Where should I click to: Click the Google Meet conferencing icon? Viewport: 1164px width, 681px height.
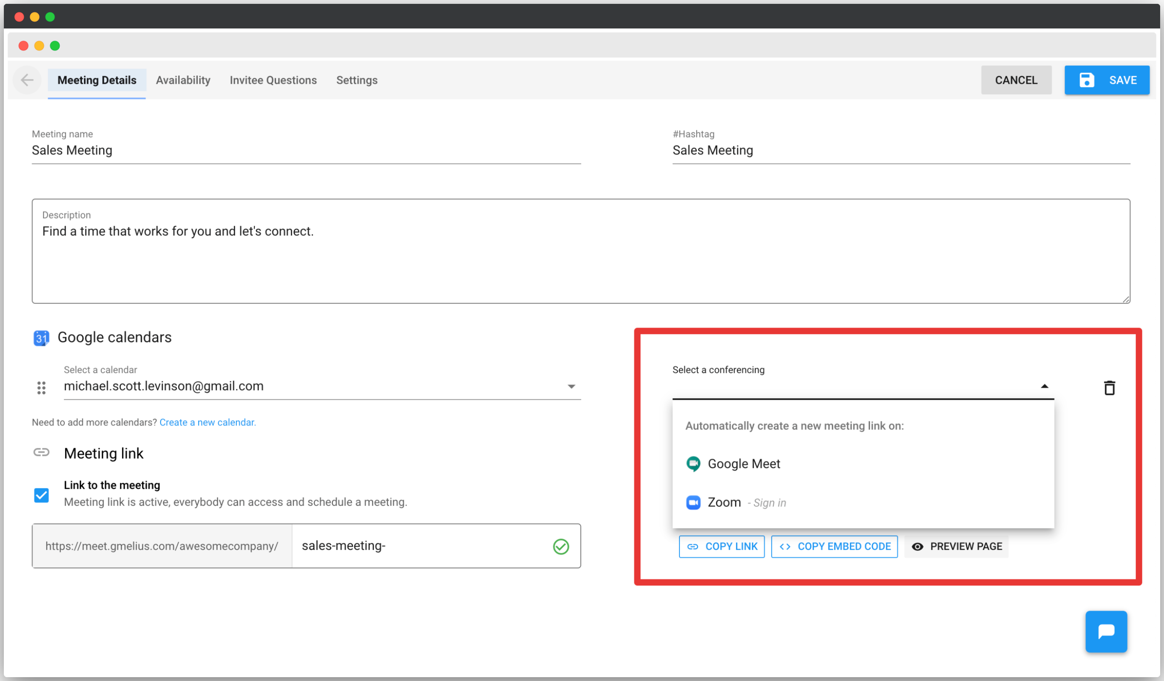(693, 464)
